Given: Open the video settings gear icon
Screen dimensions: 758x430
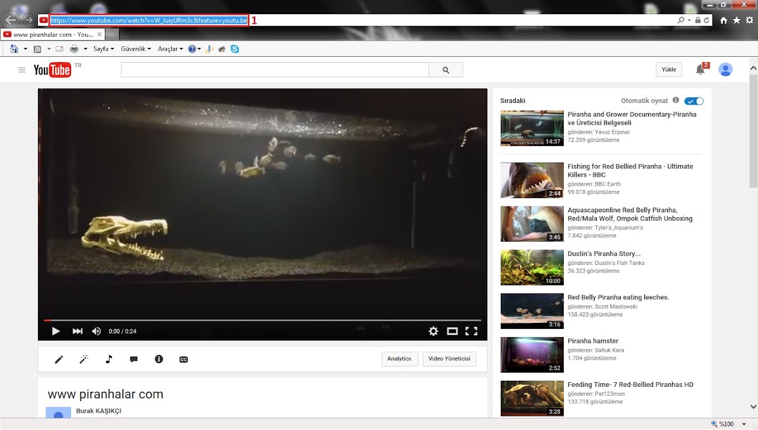Looking at the screenshot, I should pyautogui.click(x=433, y=331).
